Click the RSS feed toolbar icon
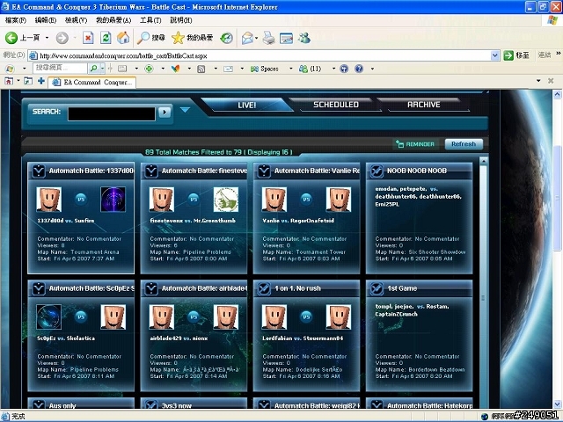 (201, 69)
